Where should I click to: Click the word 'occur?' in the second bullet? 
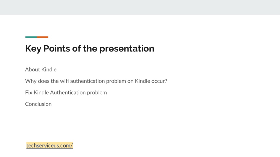(x=159, y=81)
